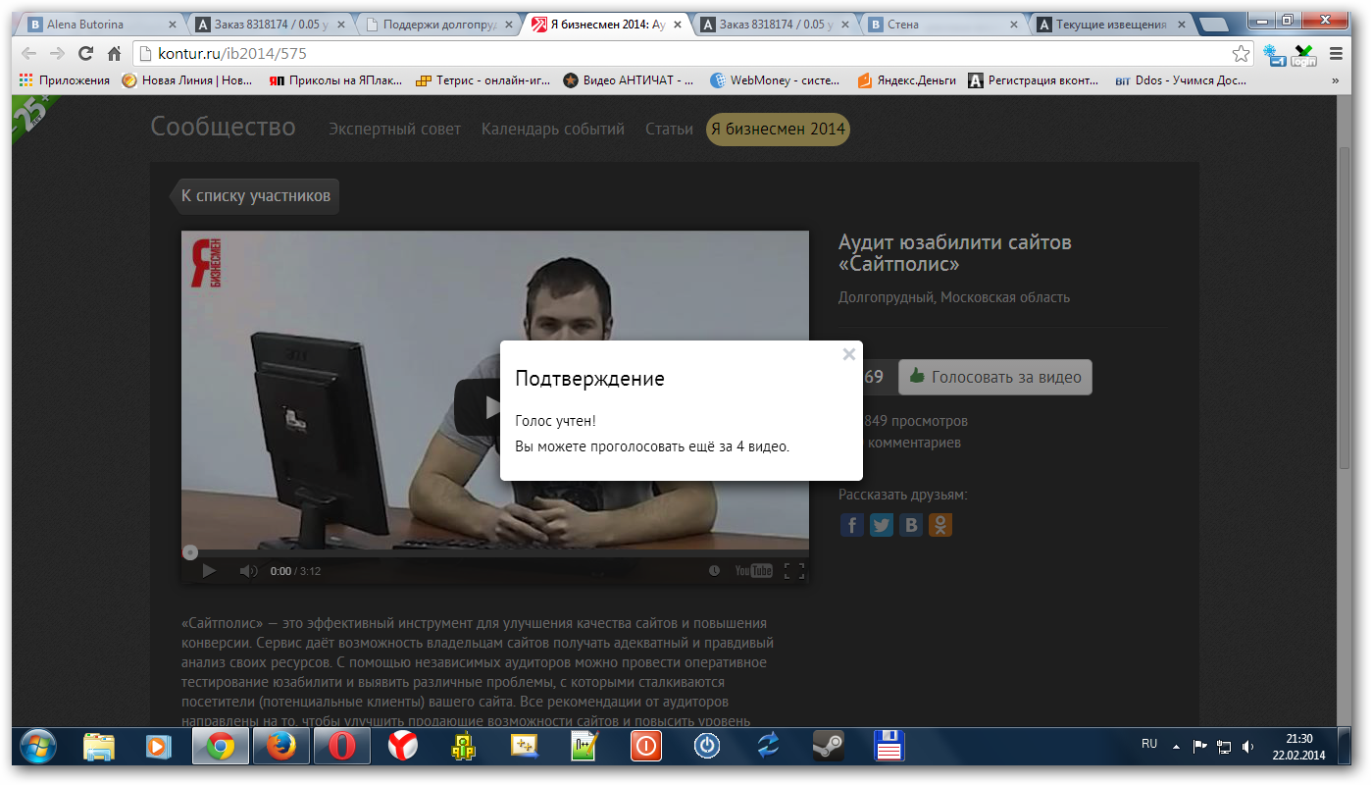Start playback with the player's play button

pos(208,571)
